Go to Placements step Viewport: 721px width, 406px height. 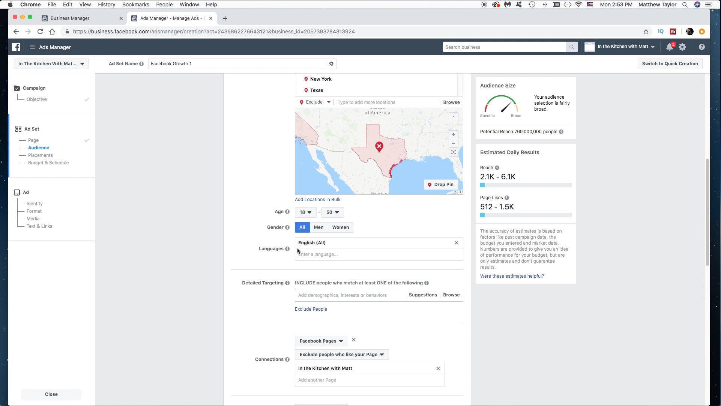[41, 155]
